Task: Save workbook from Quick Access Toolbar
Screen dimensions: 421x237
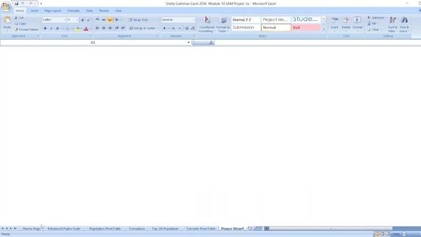Action: click(16, 3)
